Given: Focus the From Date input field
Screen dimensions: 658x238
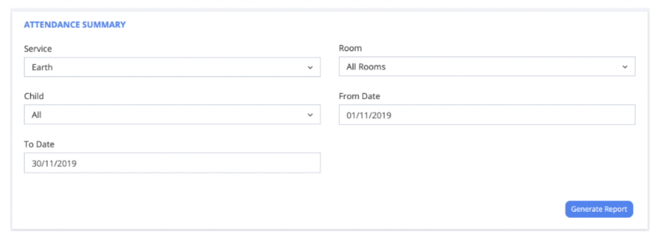Looking at the screenshot, I should coord(487,115).
